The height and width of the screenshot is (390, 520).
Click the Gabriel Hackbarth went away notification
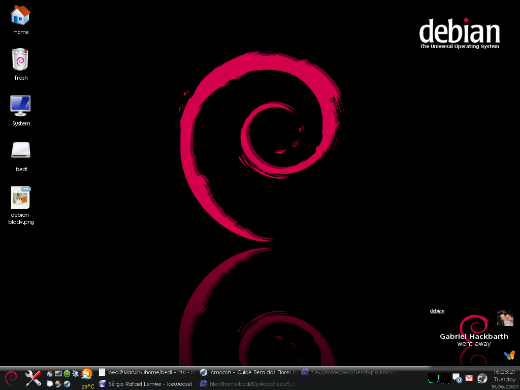(474, 340)
